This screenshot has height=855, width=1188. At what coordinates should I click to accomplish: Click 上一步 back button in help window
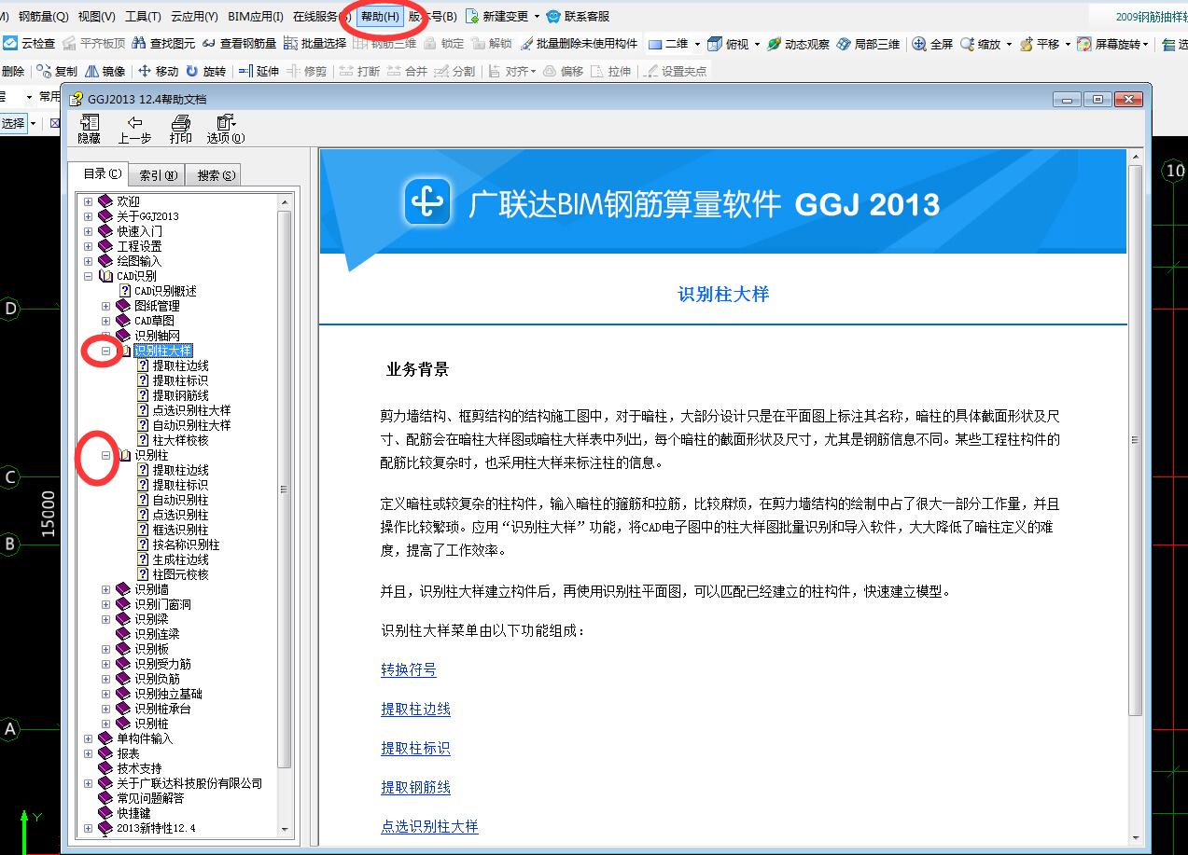[x=134, y=129]
